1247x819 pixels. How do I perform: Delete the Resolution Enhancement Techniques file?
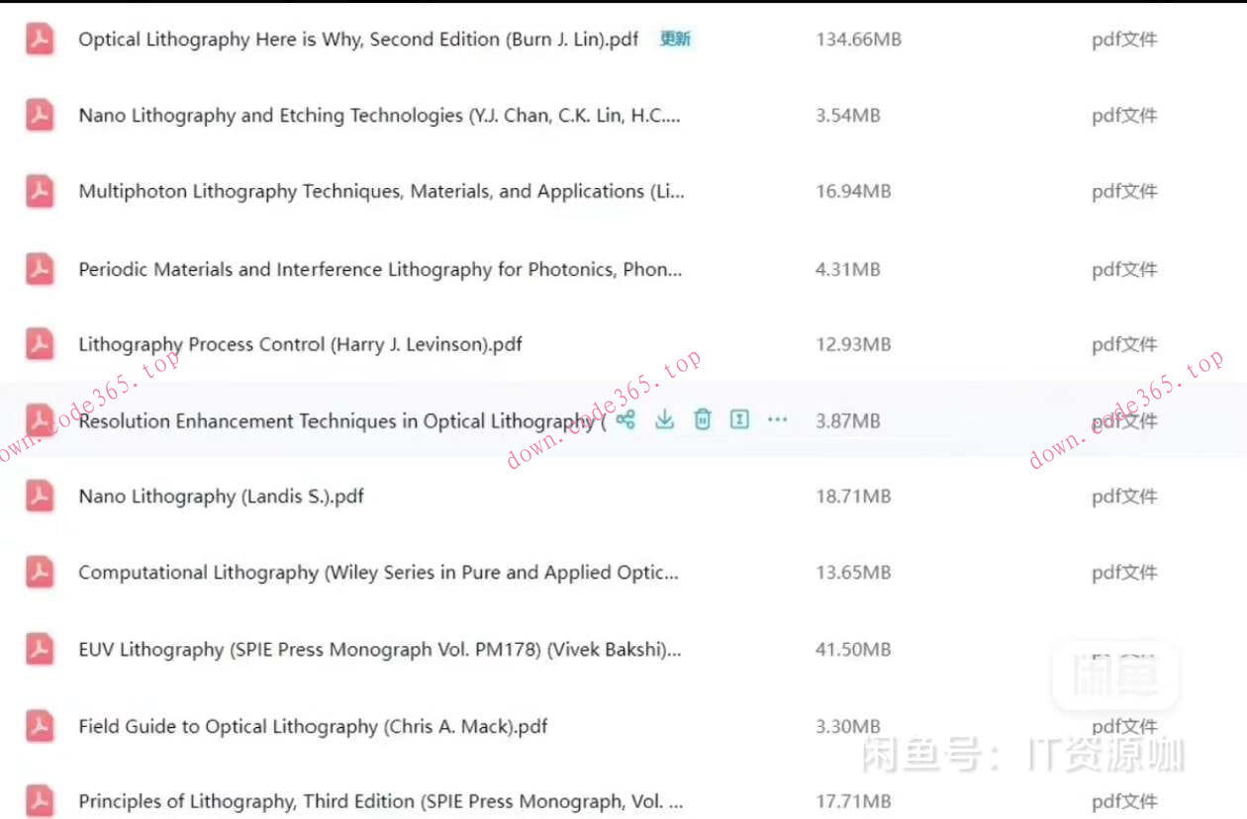(x=702, y=419)
